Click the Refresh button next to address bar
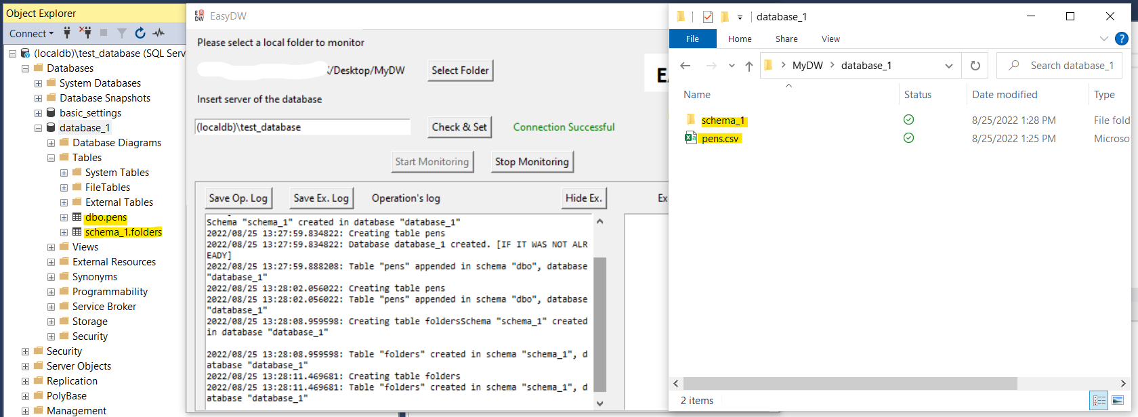 click(975, 66)
